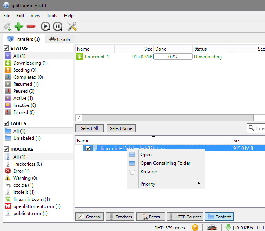
Task: Click the resume play toolbar icon
Action: (x=45, y=27)
